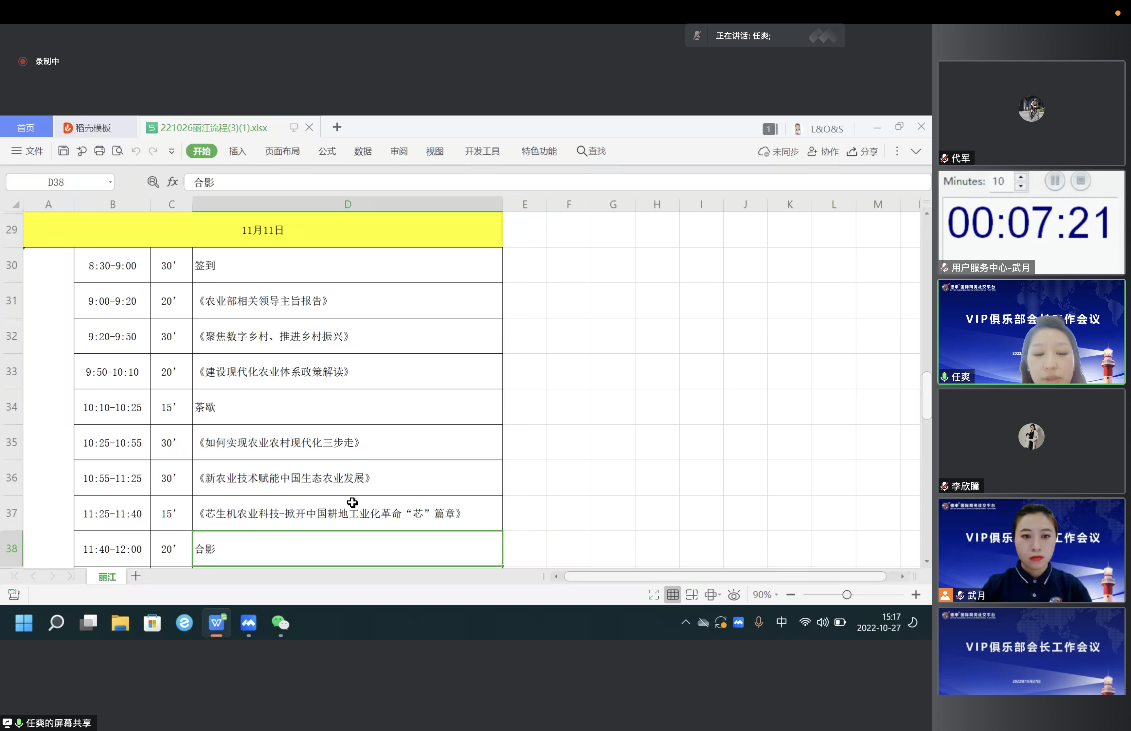
Task: Switch to page break preview view
Action: point(691,595)
